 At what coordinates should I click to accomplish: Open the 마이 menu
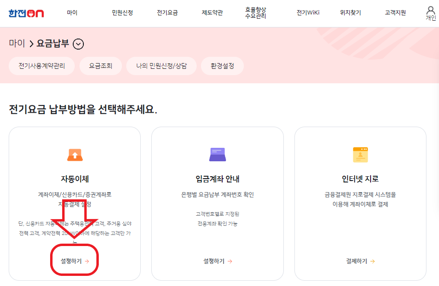71,13
